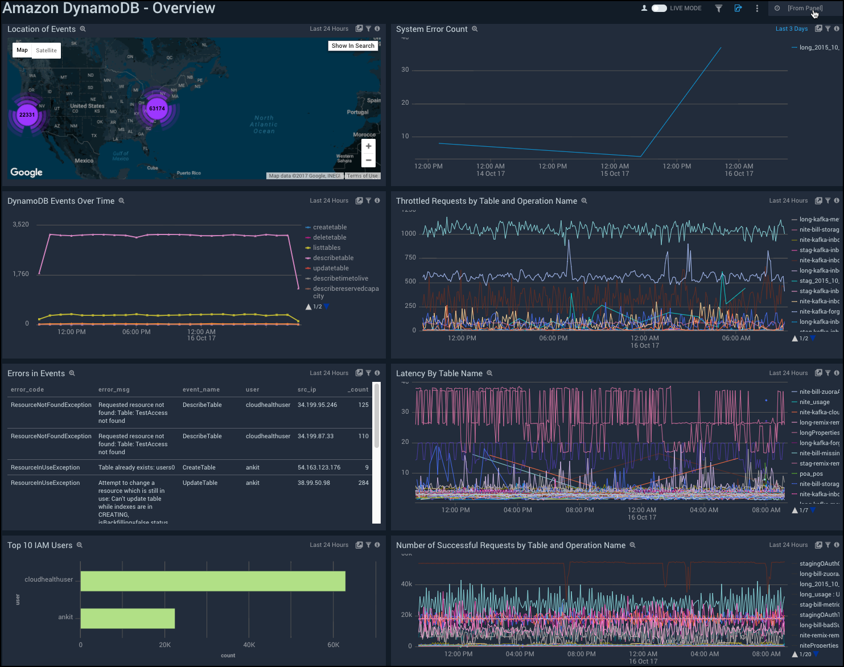Click the ankit bar in Top 10 IAM Users
Screen dimensions: 844x667
[127, 619]
